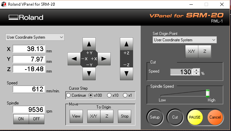Set the X/Y origin point
231x131 pixels.
(192, 51)
